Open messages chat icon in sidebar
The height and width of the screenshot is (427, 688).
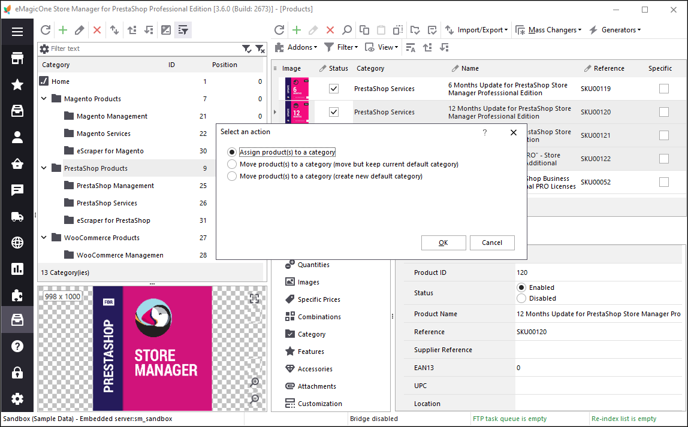click(17, 190)
